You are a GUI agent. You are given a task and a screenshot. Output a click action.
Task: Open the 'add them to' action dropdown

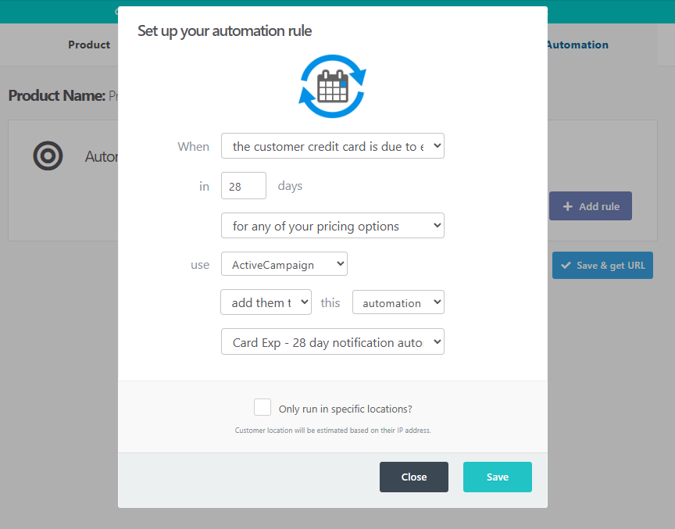click(x=266, y=302)
